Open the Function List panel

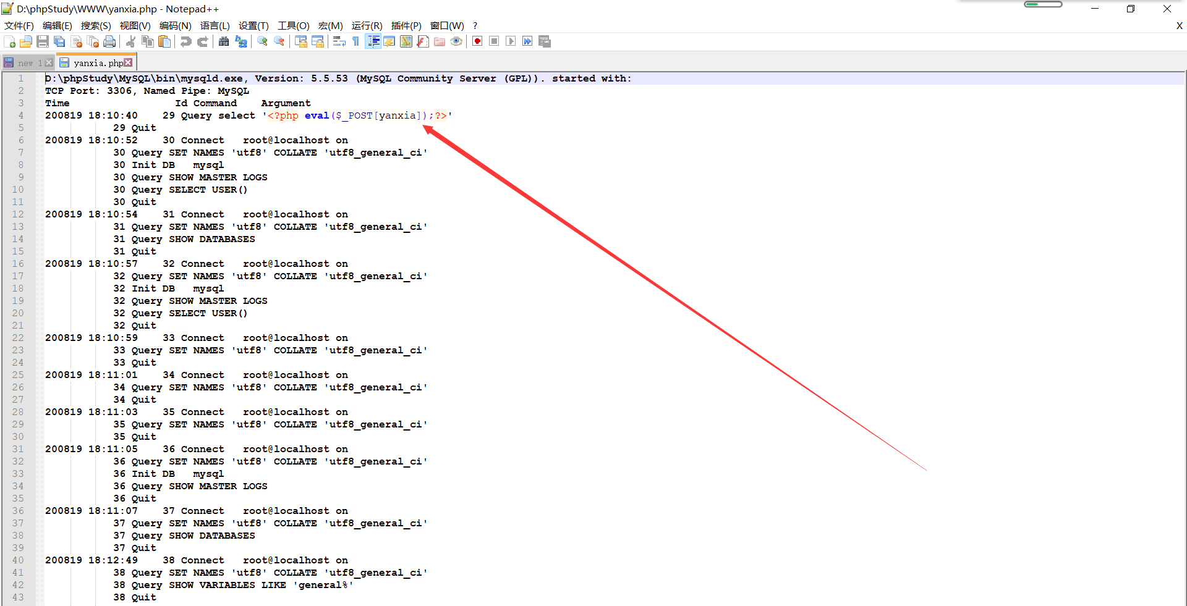[423, 41]
